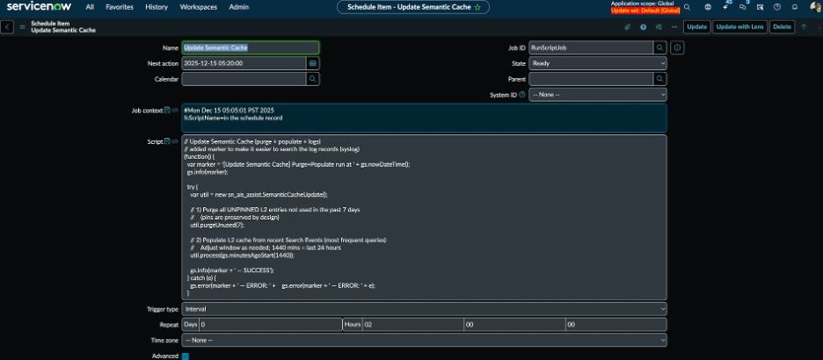Open the globe scope picker icon
The image size is (823, 360).
(x=708, y=7)
